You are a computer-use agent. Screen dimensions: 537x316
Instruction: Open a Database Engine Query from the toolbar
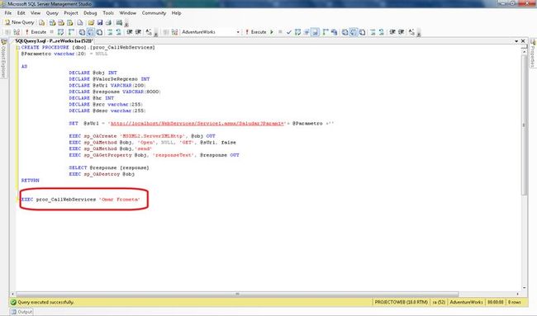42,22
